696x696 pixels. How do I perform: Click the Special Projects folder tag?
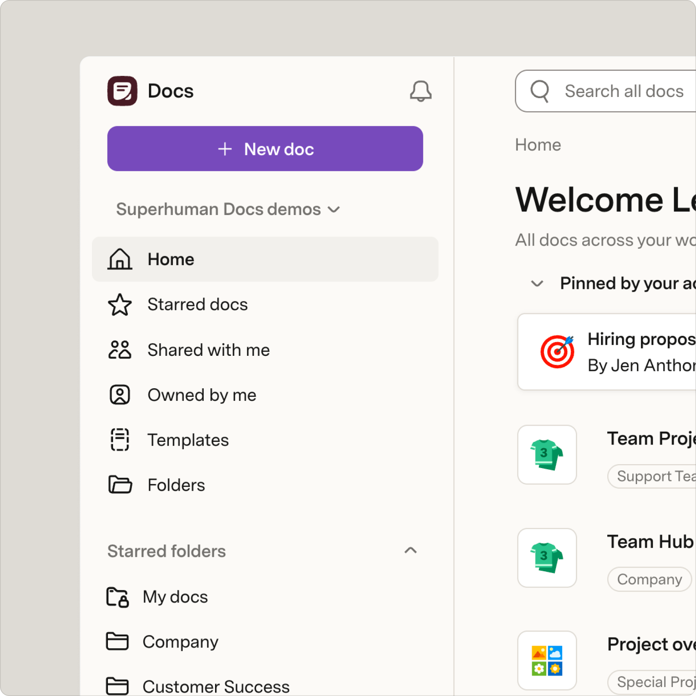click(652, 682)
